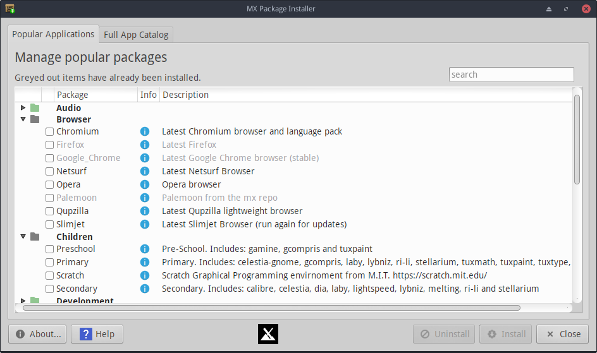Image resolution: width=597 pixels, height=353 pixels.
Task: Open Help
Action: tap(97, 334)
